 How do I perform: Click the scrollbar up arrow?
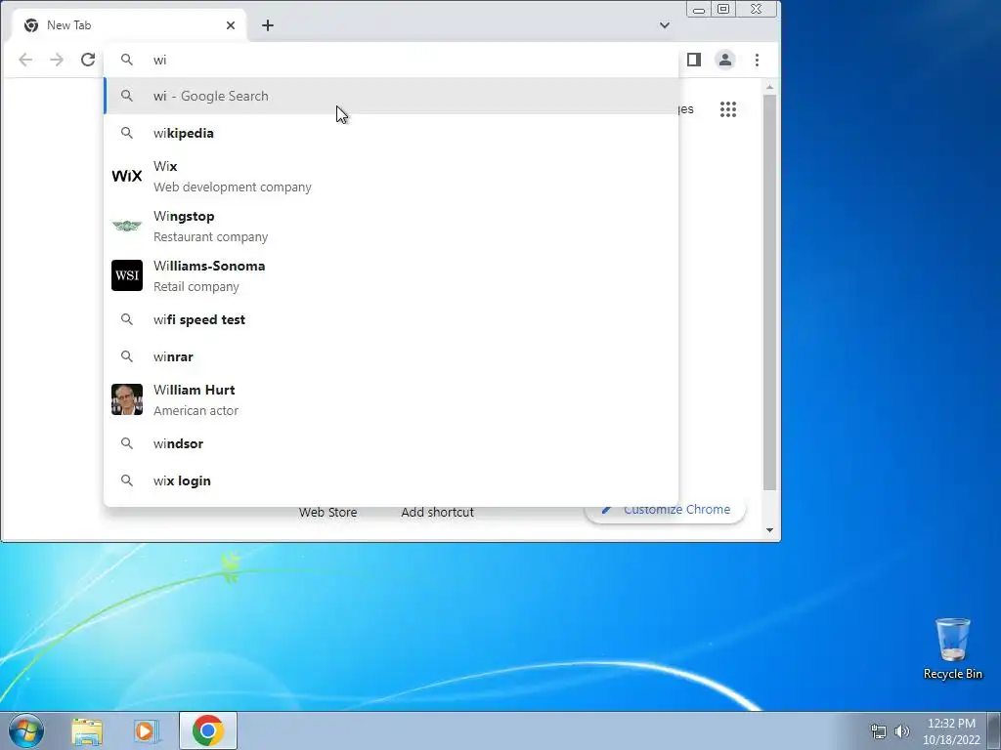pos(770,87)
